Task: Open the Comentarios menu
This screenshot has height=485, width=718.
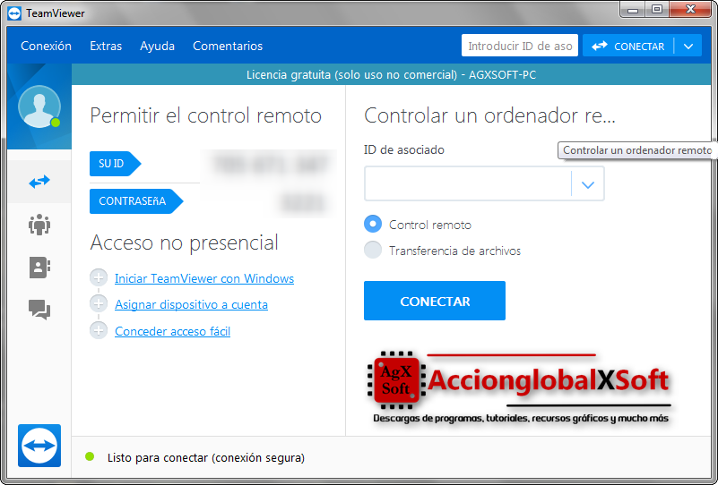Action: point(228,47)
